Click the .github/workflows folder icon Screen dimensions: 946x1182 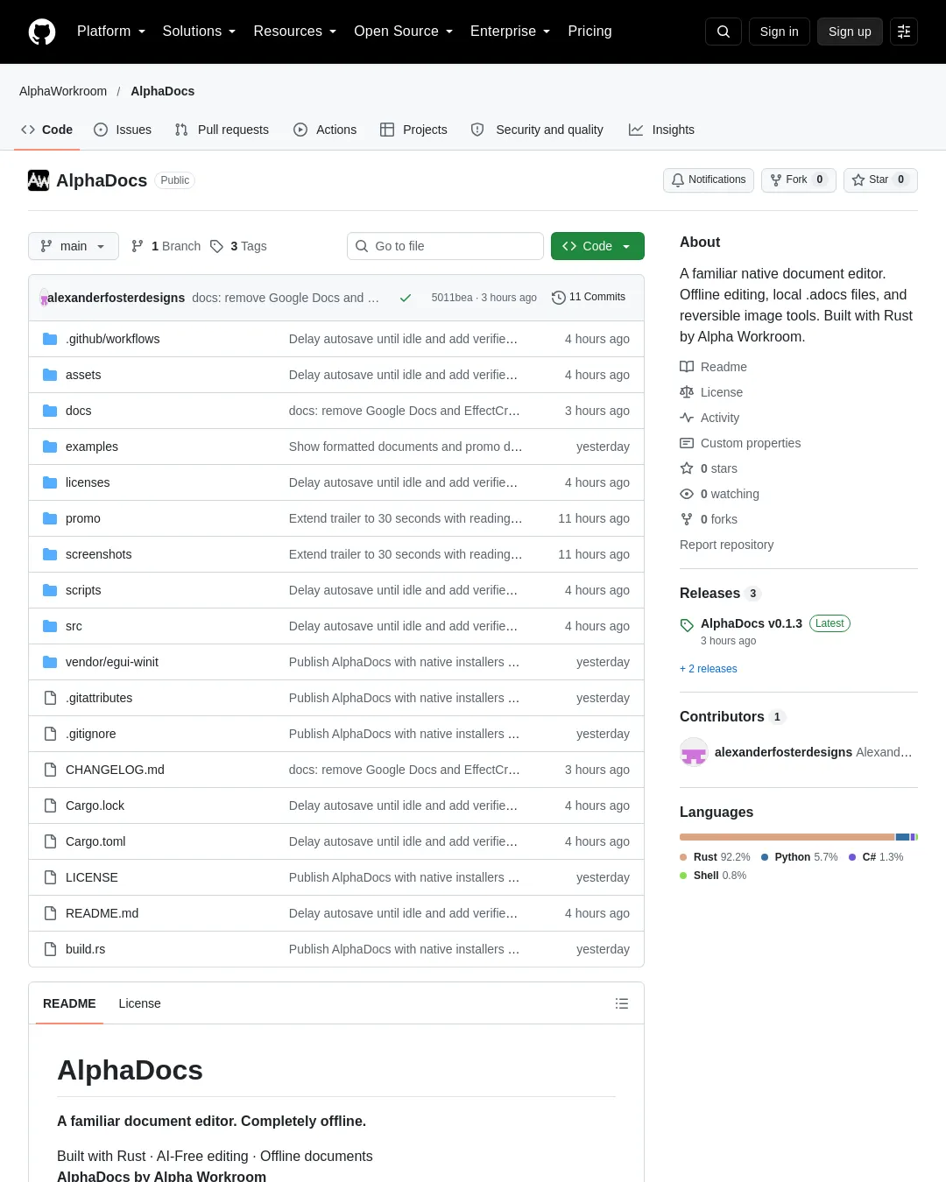[50, 339]
